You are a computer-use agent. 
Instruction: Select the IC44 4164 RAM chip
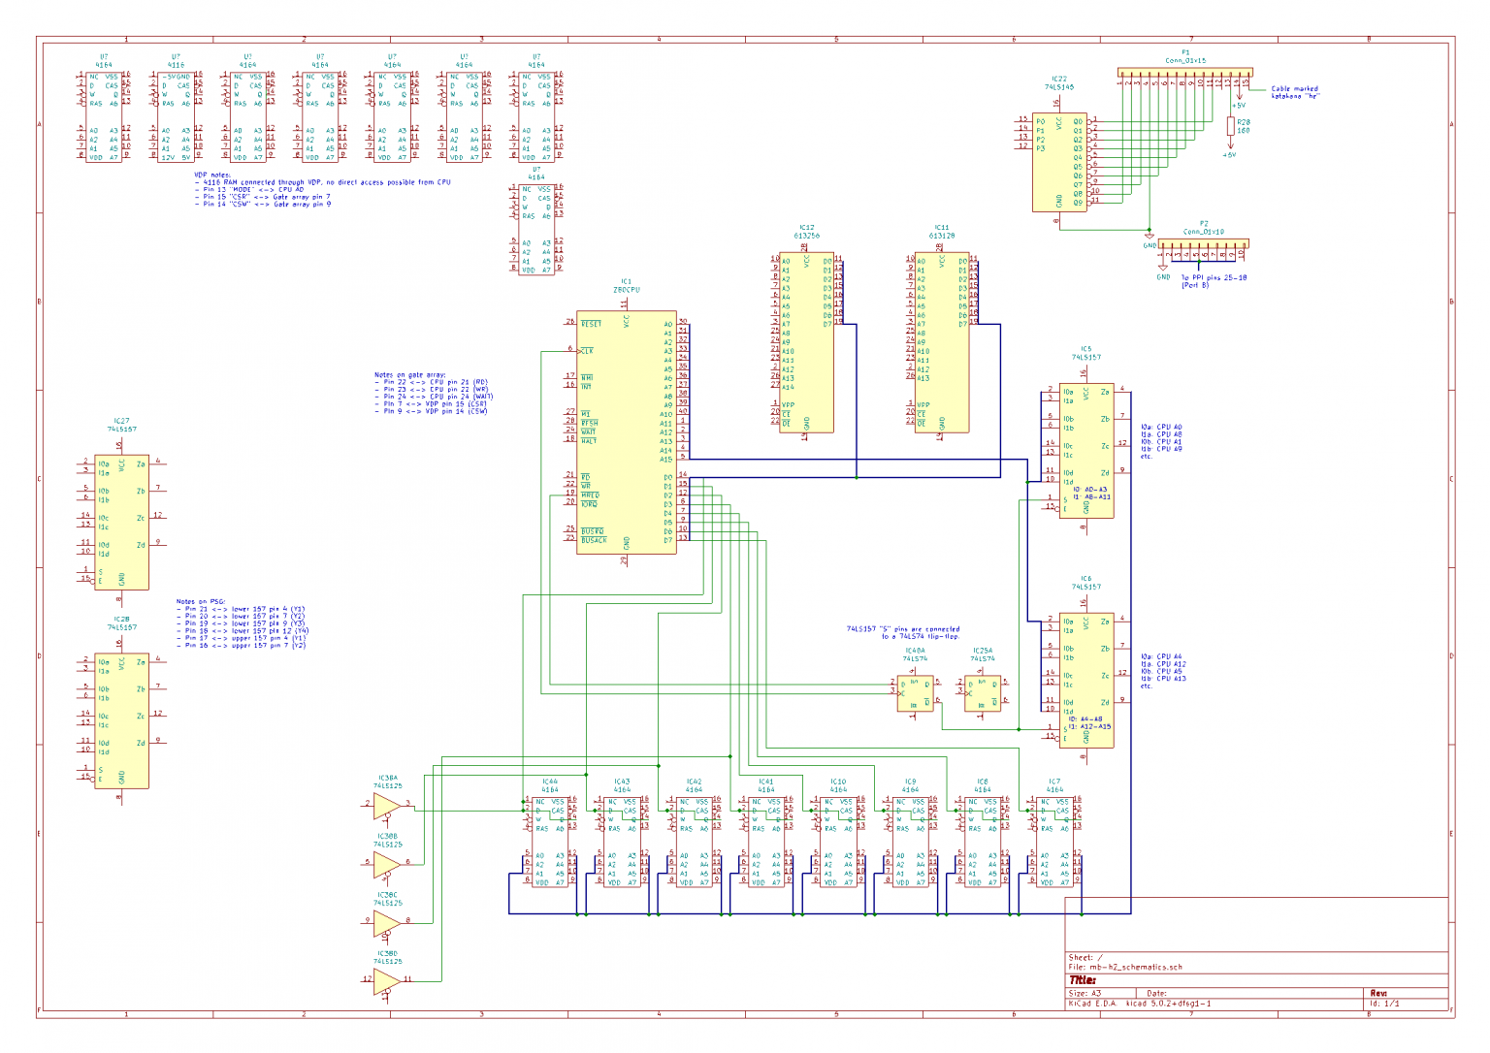coord(548,844)
